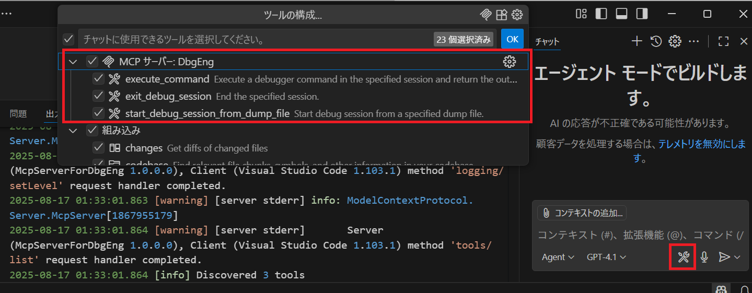The width and height of the screenshot is (752, 293).
Task: Open the Agent mode dropdown
Action: click(x=558, y=257)
